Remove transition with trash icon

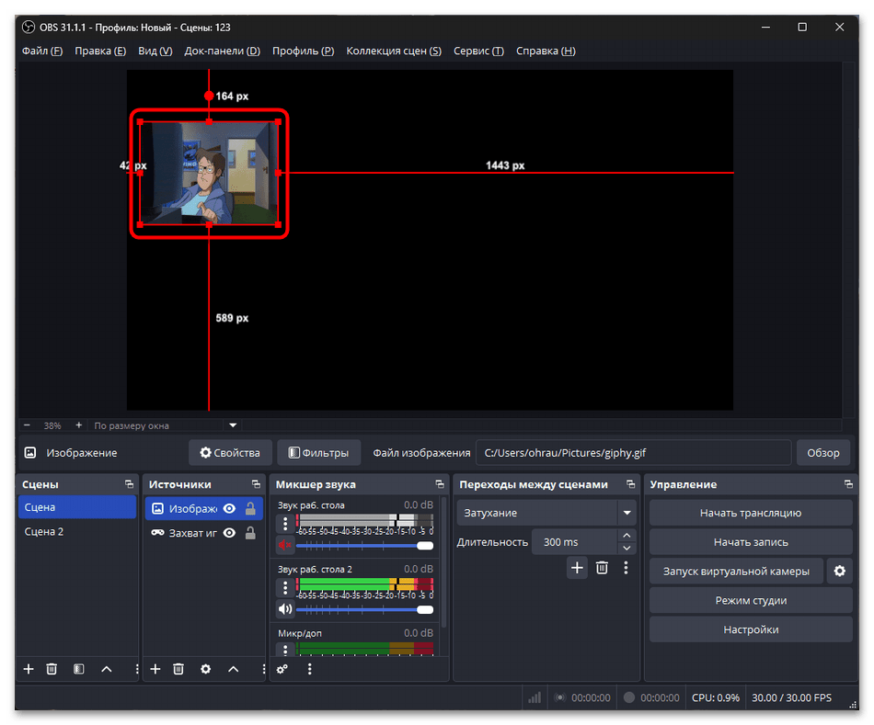click(x=602, y=568)
